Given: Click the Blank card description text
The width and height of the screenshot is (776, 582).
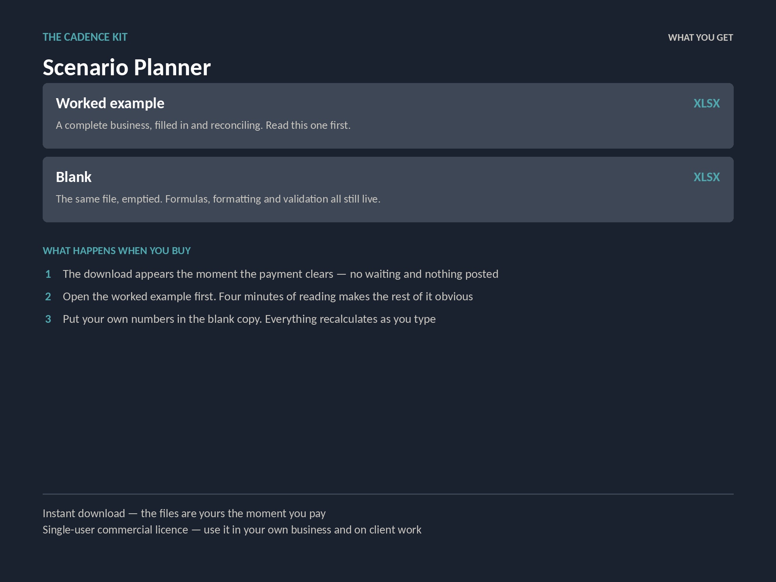Looking at the screenshot, I should [x=218, y=199].
